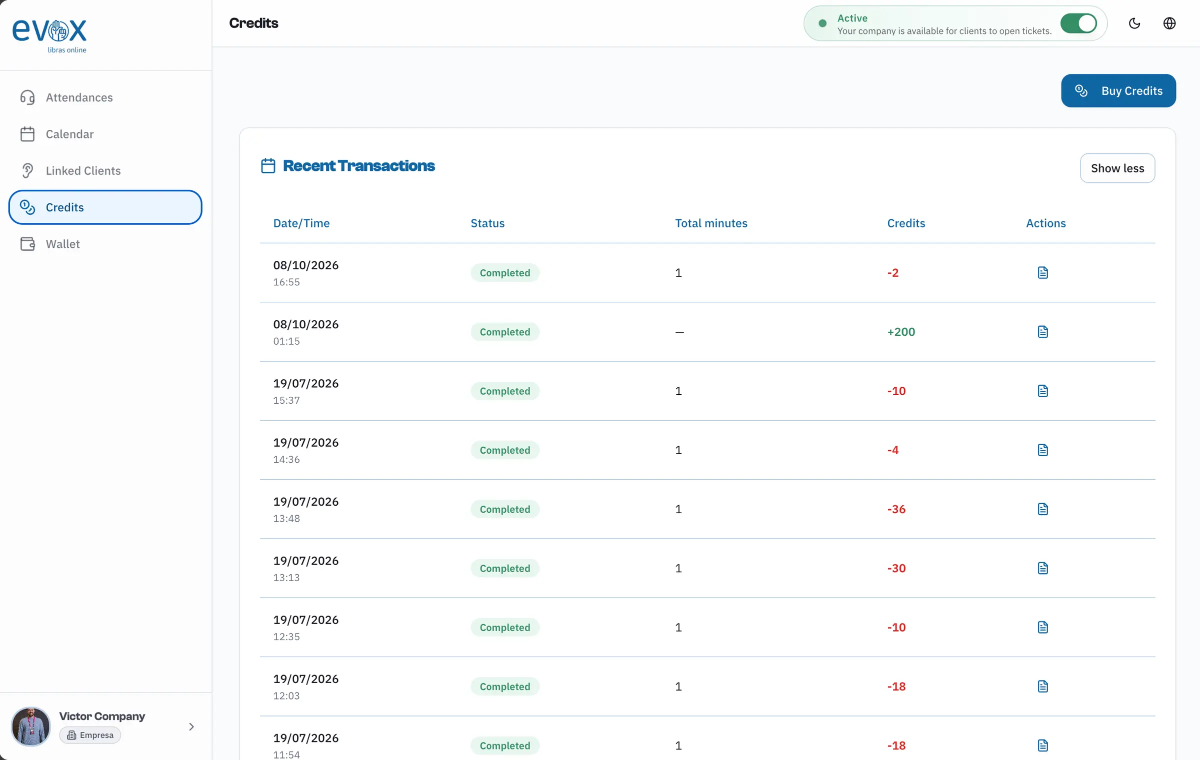Screen dimensions: 1200x760
Task: Open the document icon for 14:36 transaction
Action: [1042, 450]
